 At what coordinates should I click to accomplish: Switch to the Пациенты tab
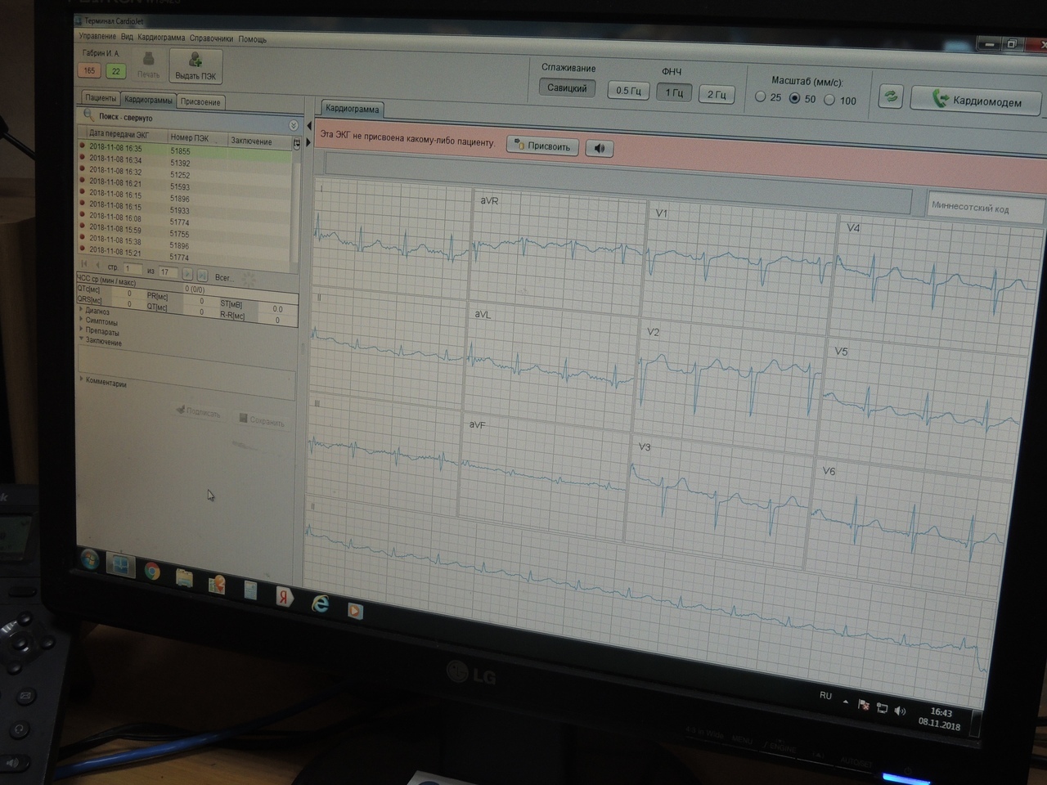101,97
